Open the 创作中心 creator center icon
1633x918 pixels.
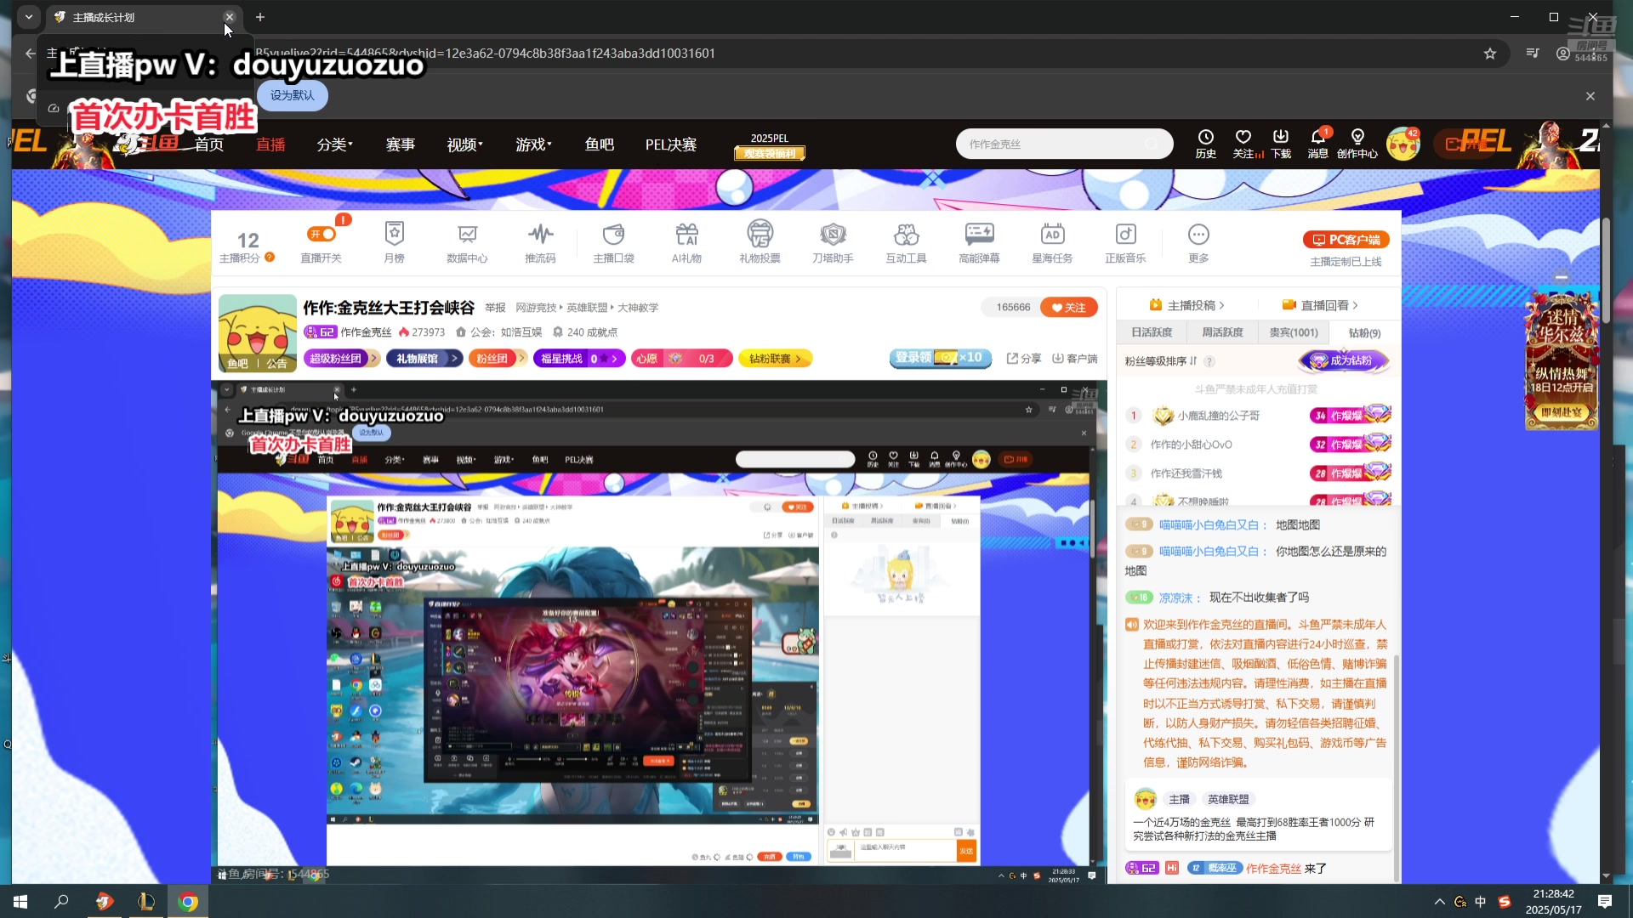[x=1357, y=144]
